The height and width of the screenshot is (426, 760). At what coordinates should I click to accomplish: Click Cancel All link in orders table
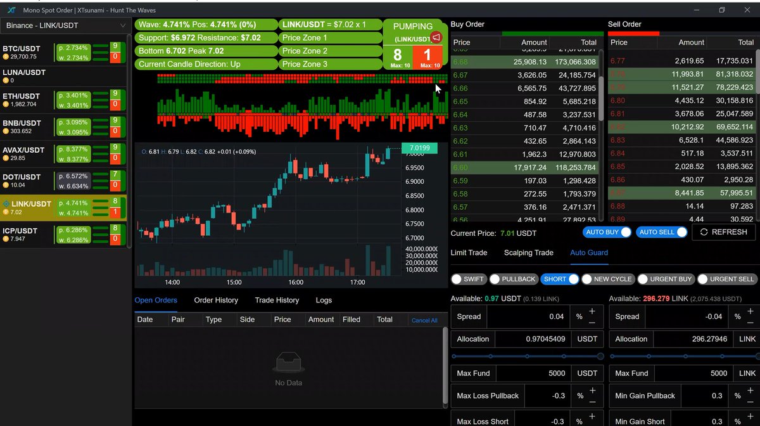click(424, 321)
